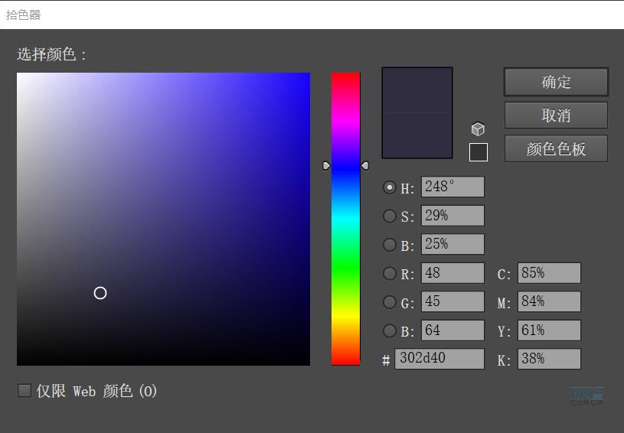Click the hex color field 302d40
Viewport: 624px width, 433px height.
click(x=439, y=359)
